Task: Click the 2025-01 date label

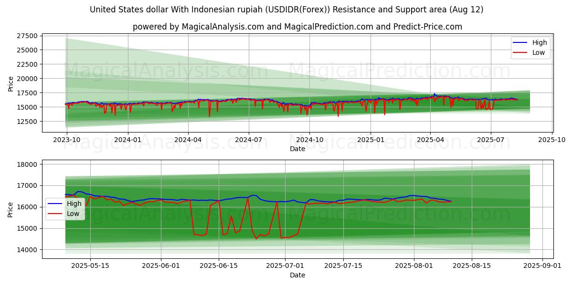Action: click(371, 140)
